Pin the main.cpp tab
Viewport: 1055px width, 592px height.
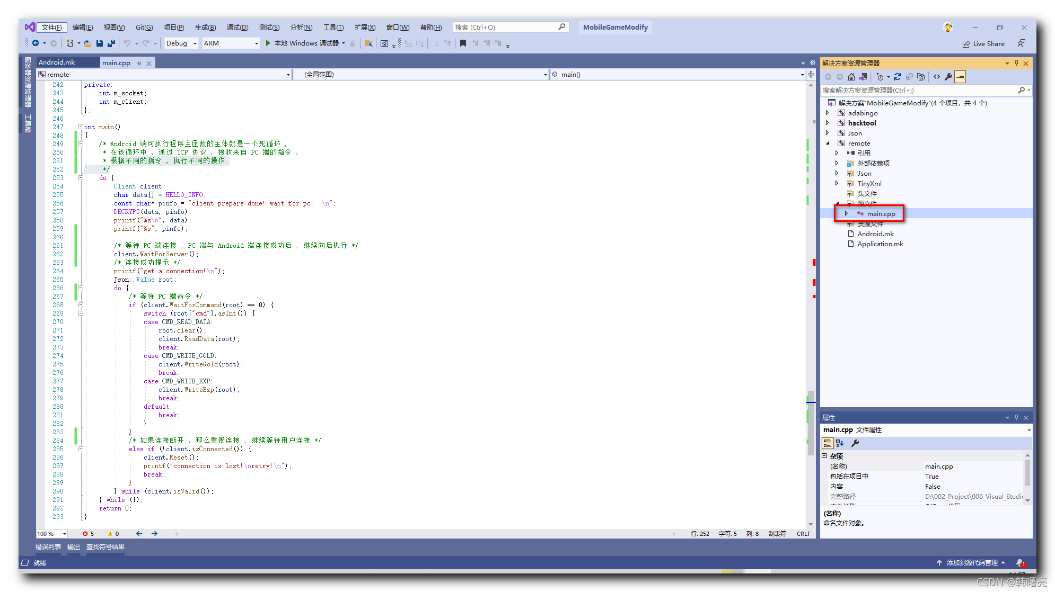click(x=139, y=63)
